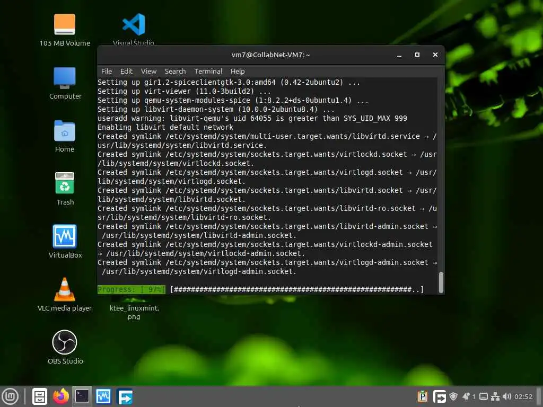Click the 'useradd warning: libvirt-qemu's uid' line
The width and height of the screenshot is (543, 407).
252,118
